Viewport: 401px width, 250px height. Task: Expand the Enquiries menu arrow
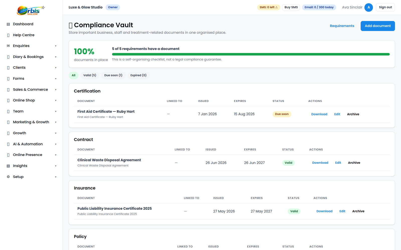coord(56,46)
